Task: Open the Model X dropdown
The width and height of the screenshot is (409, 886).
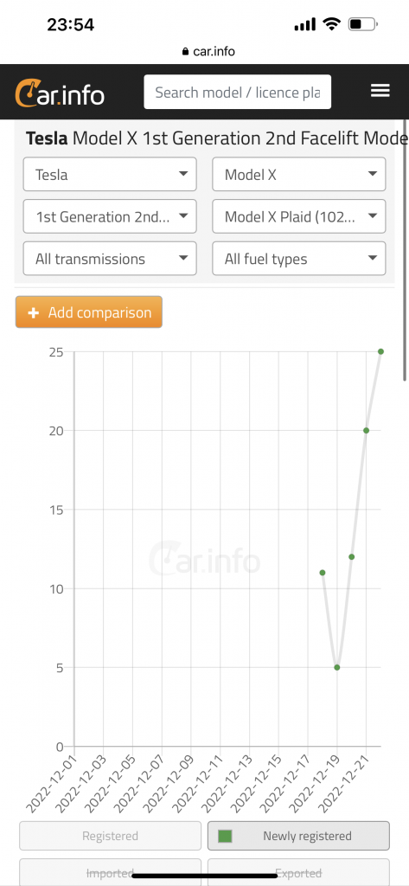Action: (x=299, y=174)
